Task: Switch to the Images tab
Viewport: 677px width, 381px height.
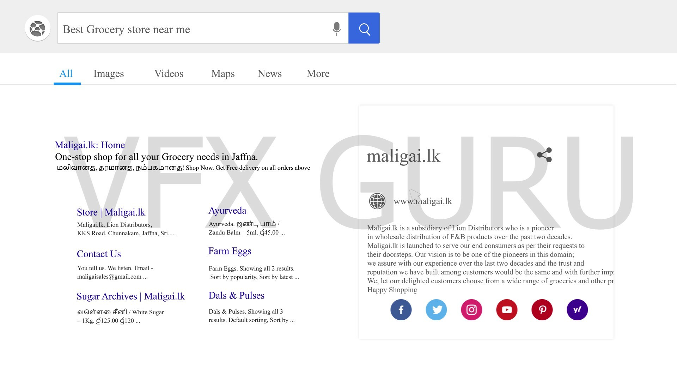Action: click(109, 73)
